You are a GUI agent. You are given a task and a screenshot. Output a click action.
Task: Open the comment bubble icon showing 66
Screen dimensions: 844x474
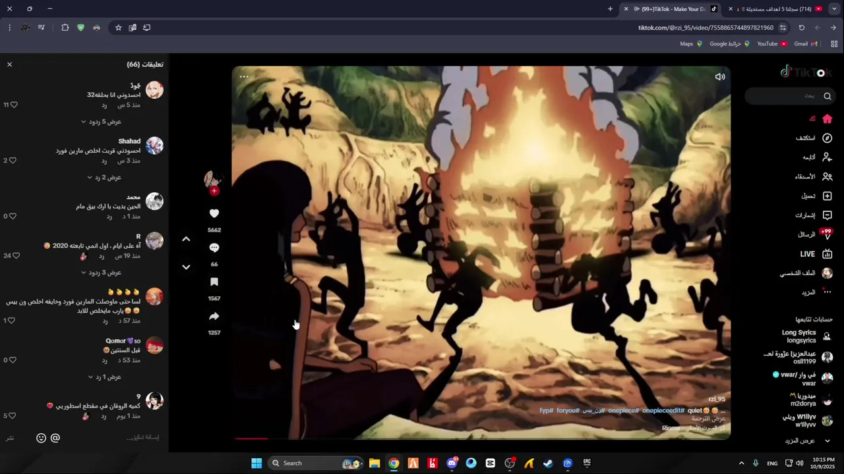coord(214,248)
